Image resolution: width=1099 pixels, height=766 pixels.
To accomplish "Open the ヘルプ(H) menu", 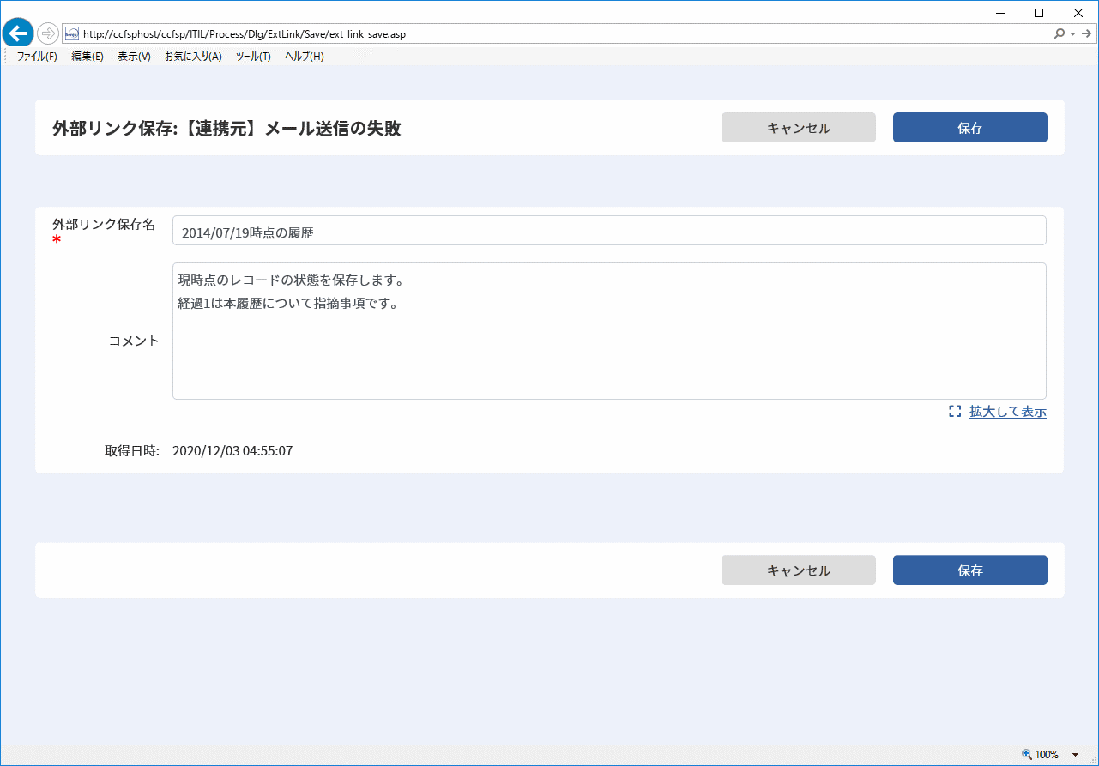I will (x=305, y=57).
